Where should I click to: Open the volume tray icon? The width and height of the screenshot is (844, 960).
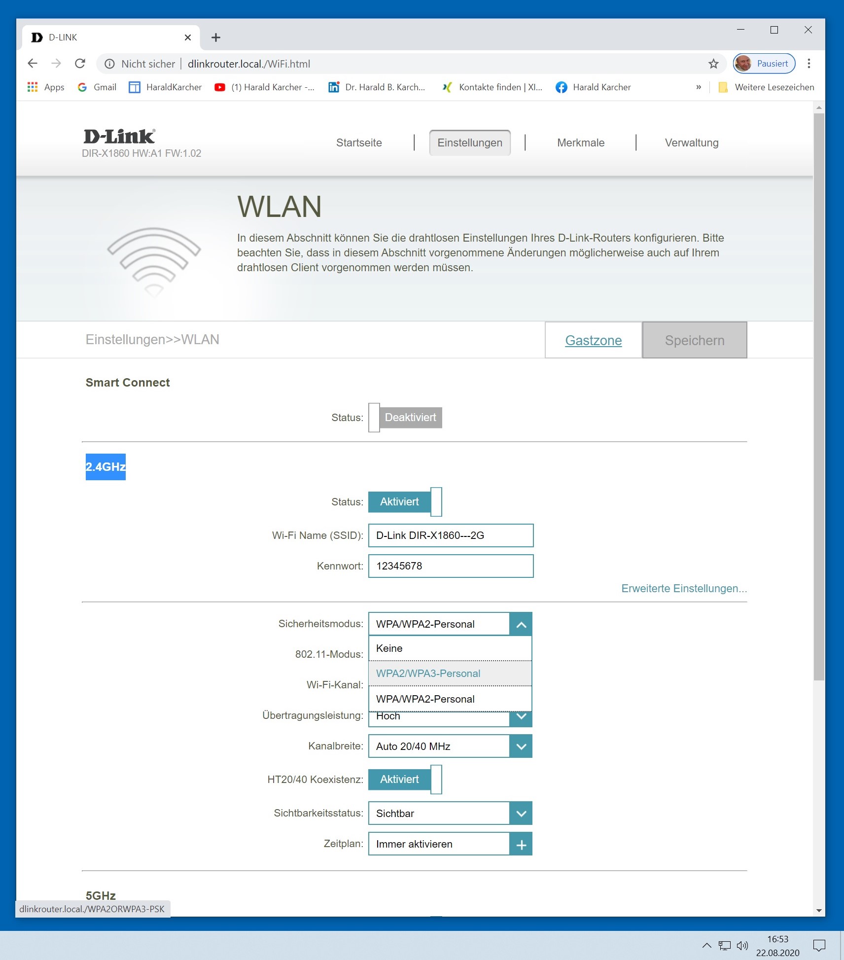[742, 945]
